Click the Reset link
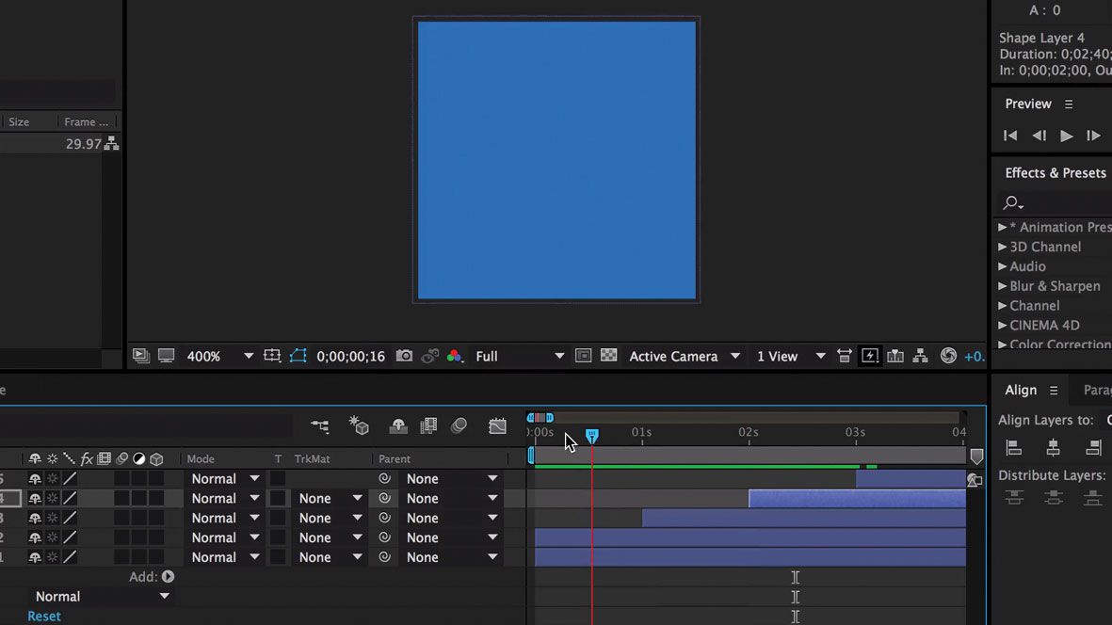The image size is (1112, 625). pos(43,615)
